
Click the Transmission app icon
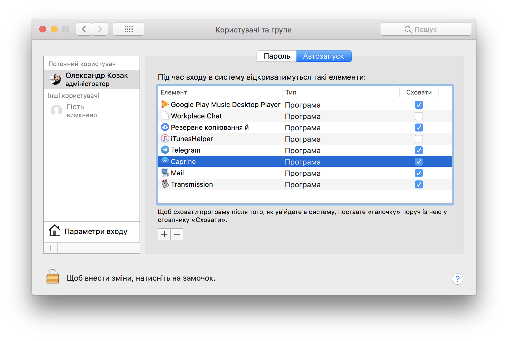[x=165, y=184]
